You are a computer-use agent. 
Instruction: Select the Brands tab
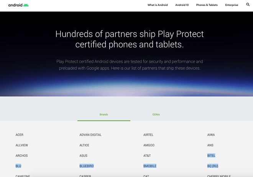104,115
